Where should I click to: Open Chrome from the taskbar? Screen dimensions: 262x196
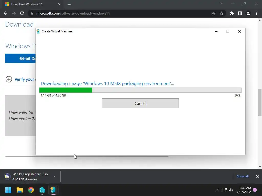(31, 190)
